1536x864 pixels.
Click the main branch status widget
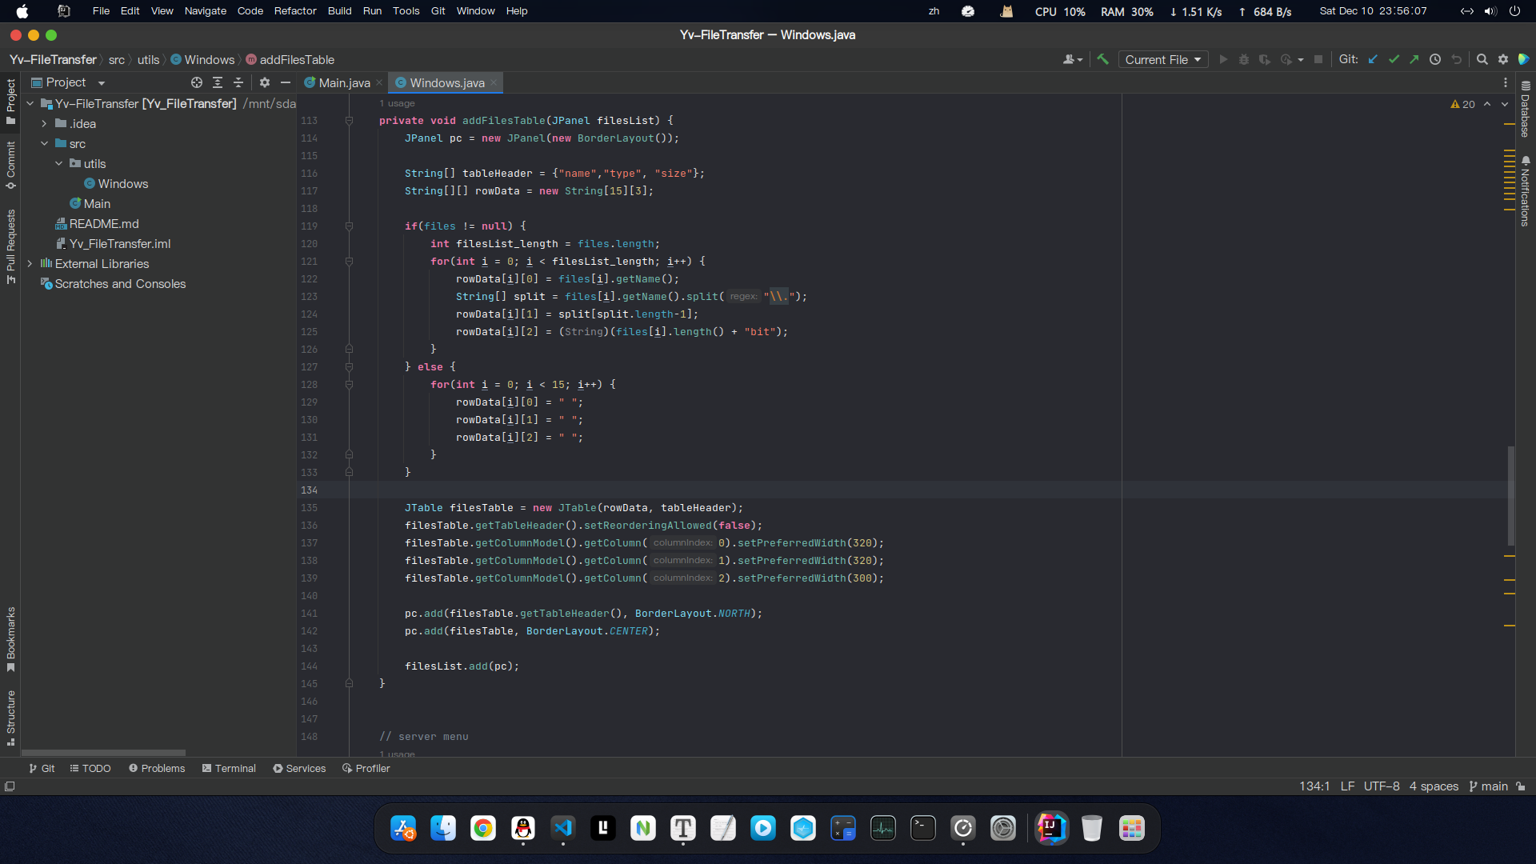pyautogui.click(x=1489, y=786)
